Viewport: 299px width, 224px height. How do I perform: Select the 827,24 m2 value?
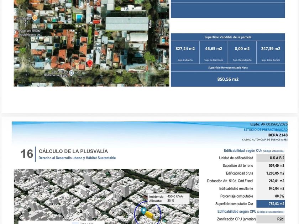(x=185, y=49)
